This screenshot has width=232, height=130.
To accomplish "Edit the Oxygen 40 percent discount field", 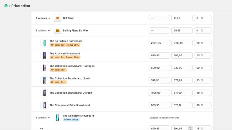I will point(202,93).
